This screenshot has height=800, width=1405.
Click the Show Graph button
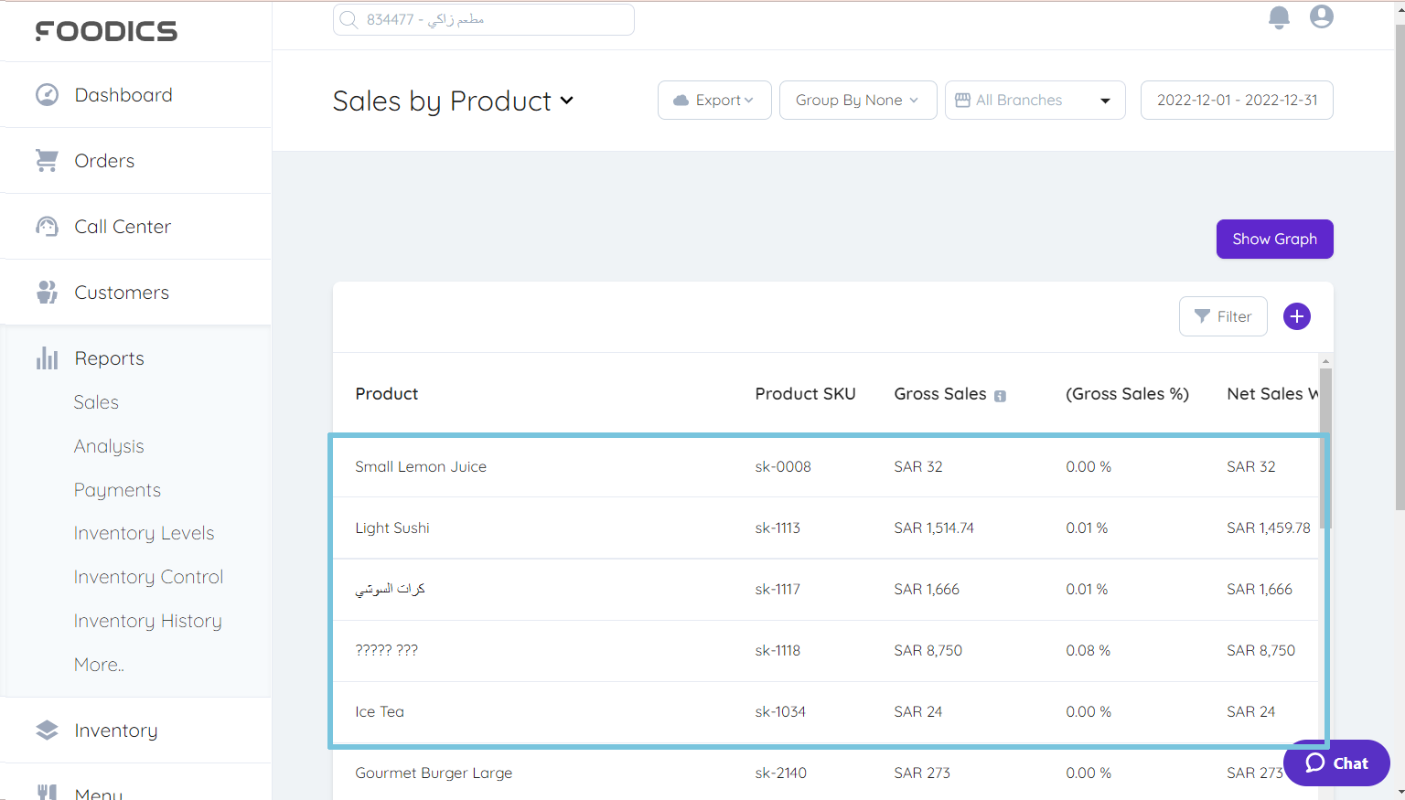pyautogui.click(x=1274, y=239)
